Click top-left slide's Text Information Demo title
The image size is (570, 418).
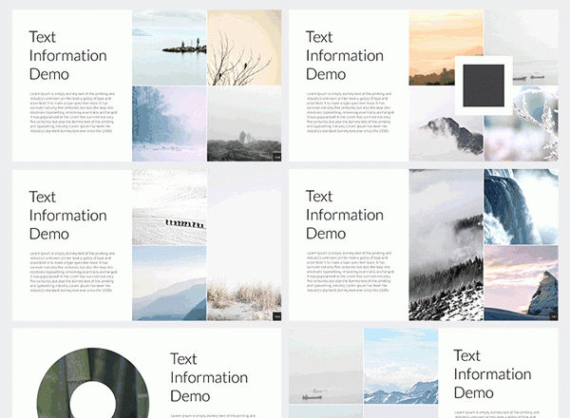click(67, 55)
